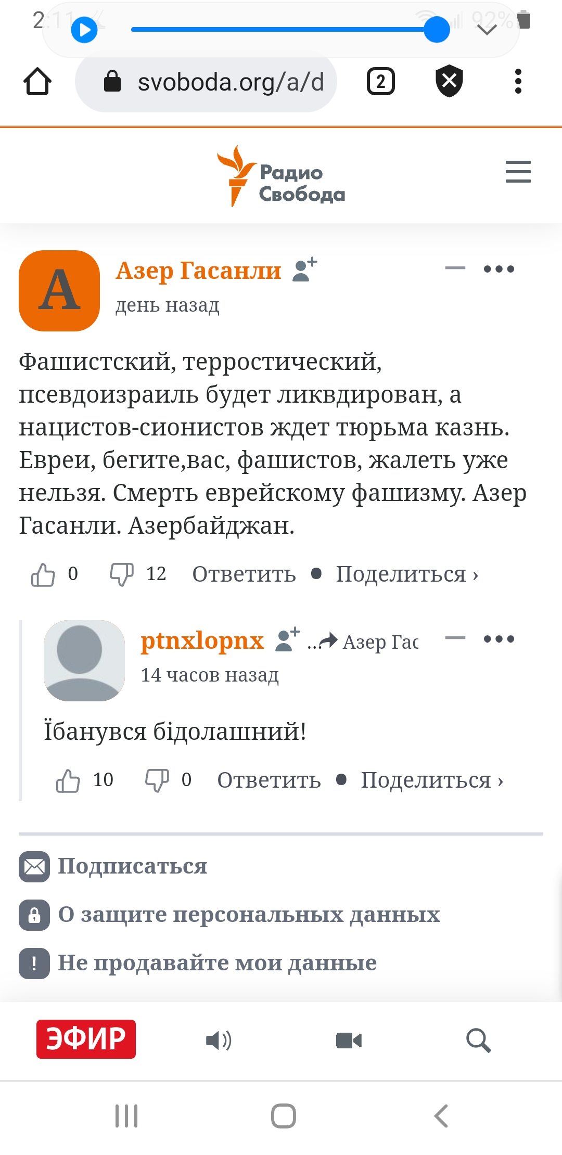Open the speaker audio icon in bottom bar
Image resolution: width=562 pixels, height=1155 pixels.
[219, 1041]
